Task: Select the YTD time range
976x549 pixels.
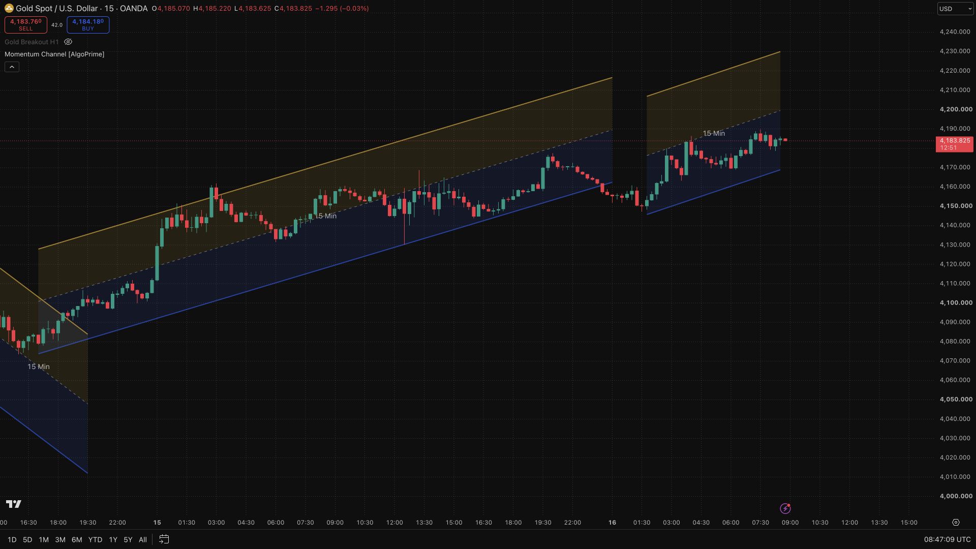Action: pyautogui.click(x=95, y=539)
